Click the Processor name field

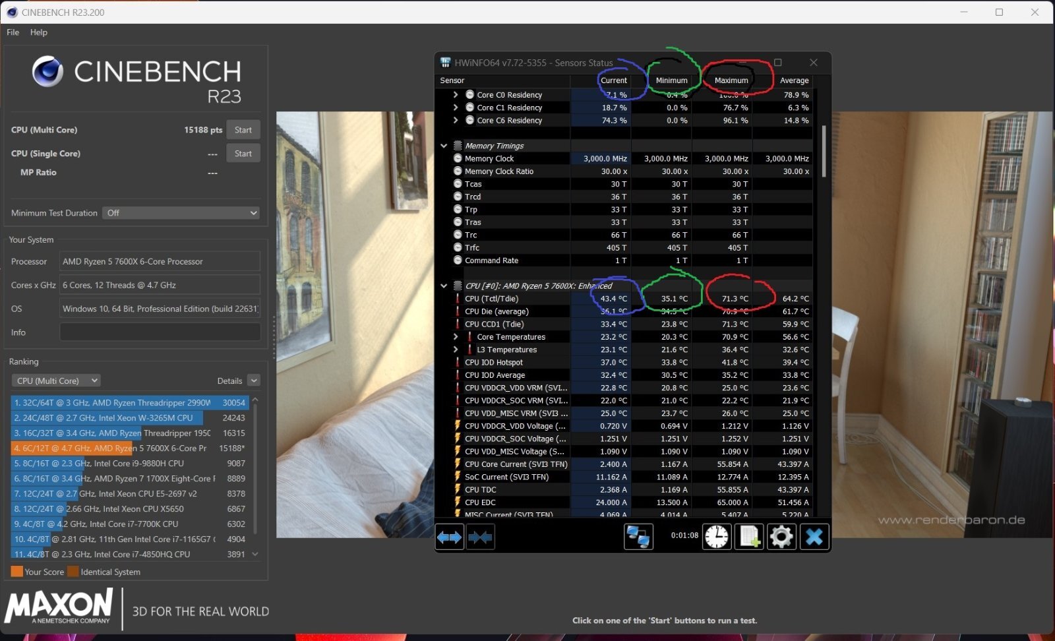tap(160, 262)
